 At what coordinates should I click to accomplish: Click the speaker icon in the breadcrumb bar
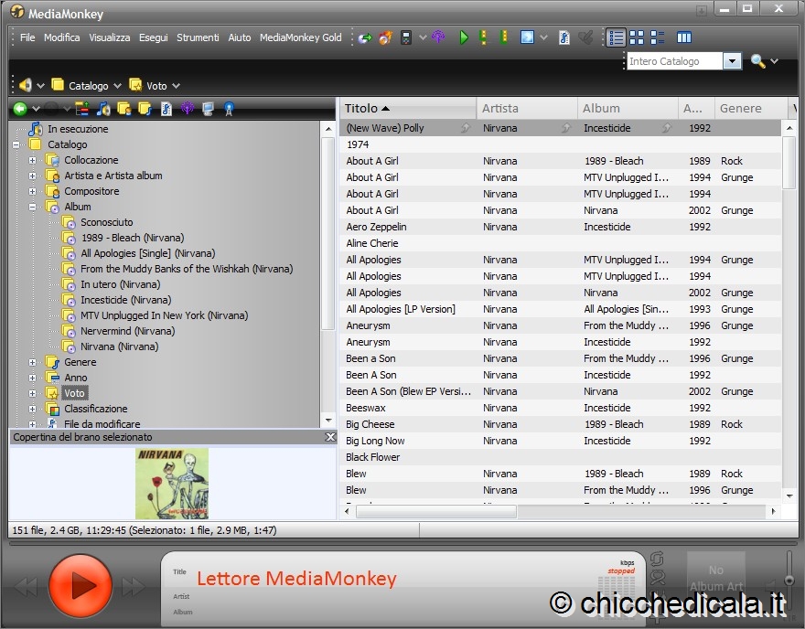(25, 85)
